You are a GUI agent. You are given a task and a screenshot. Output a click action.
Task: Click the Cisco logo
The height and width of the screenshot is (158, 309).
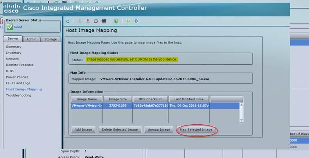click(x=11, y=9)
